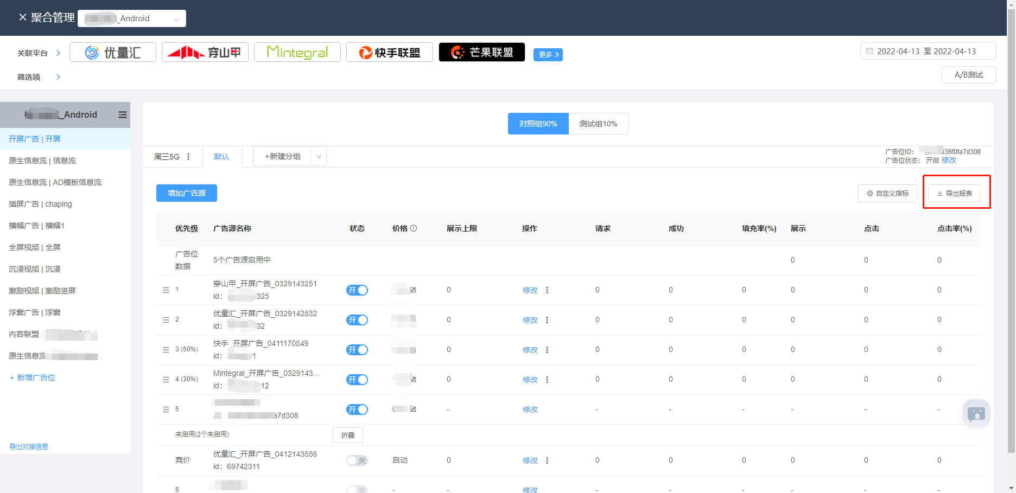Select 横幅广告 | 横幅1 in sidebar
The height and width of the screenshot is (493, 1016).
(x=65, y=226)
